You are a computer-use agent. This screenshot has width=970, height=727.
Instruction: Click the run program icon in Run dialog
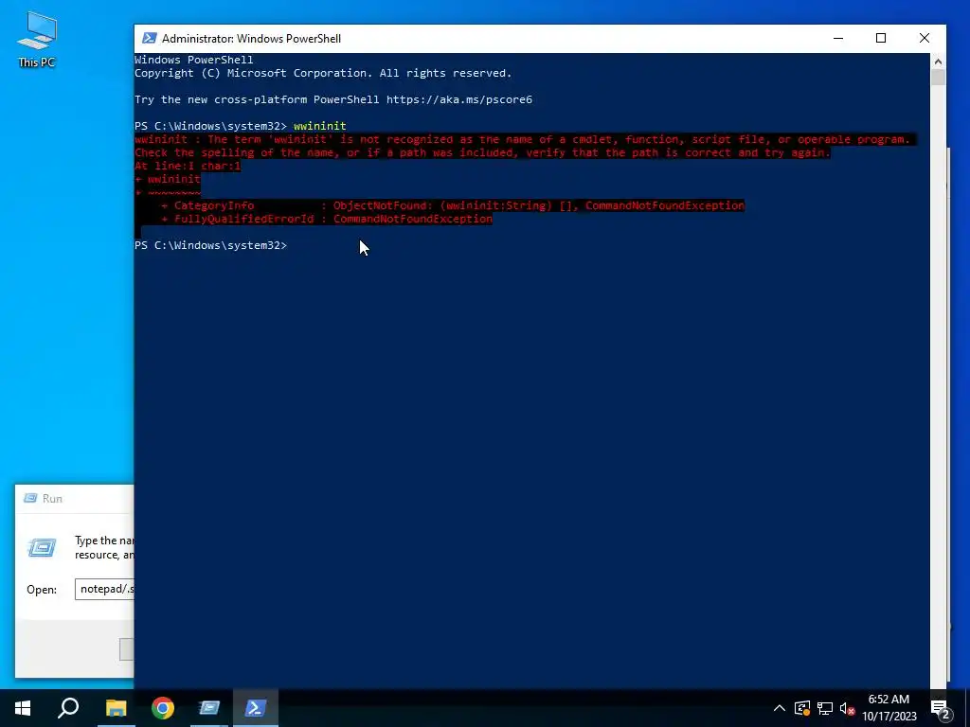(42, 547)
